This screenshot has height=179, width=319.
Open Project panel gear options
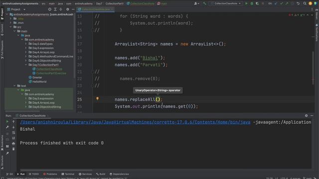click(x=68, y=9)
